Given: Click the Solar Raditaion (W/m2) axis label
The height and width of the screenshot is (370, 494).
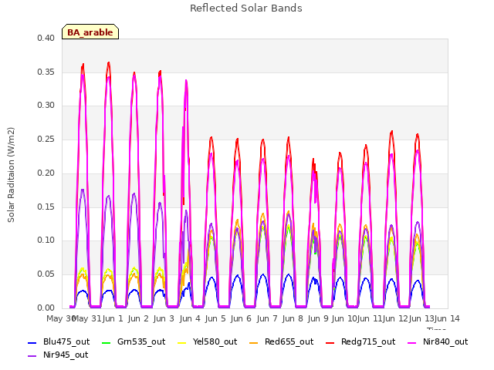Looking at the screenshot, I should 11,175.
